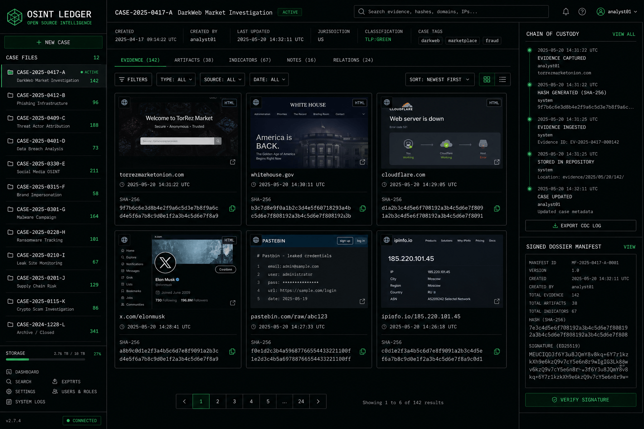Click the System Logs icon
The height and width of the screenshot is (429, 644).
[x=9, y=402]
